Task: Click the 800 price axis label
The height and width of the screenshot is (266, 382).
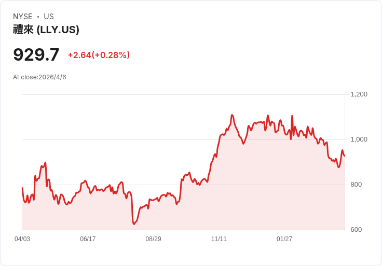Action: pos(357,185)
